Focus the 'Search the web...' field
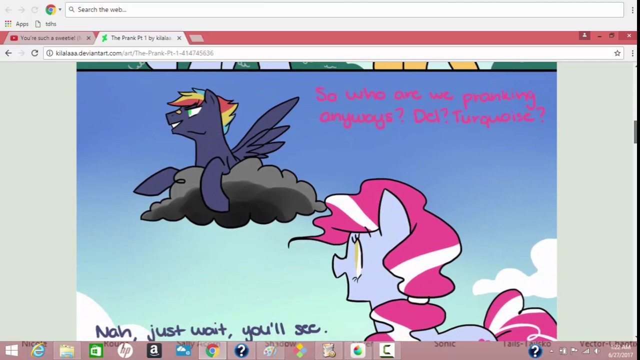 [x=344, y=9]
